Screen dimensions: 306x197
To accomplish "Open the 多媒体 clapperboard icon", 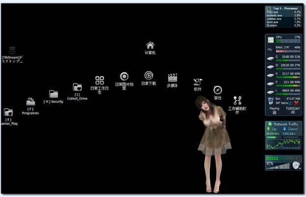I will coord(172,78).
